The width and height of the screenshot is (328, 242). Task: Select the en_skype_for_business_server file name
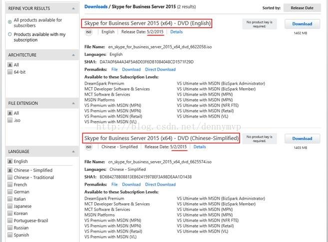[160, 47]
